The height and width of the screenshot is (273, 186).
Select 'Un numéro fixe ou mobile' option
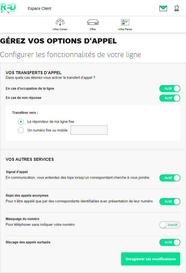point(21,130)
